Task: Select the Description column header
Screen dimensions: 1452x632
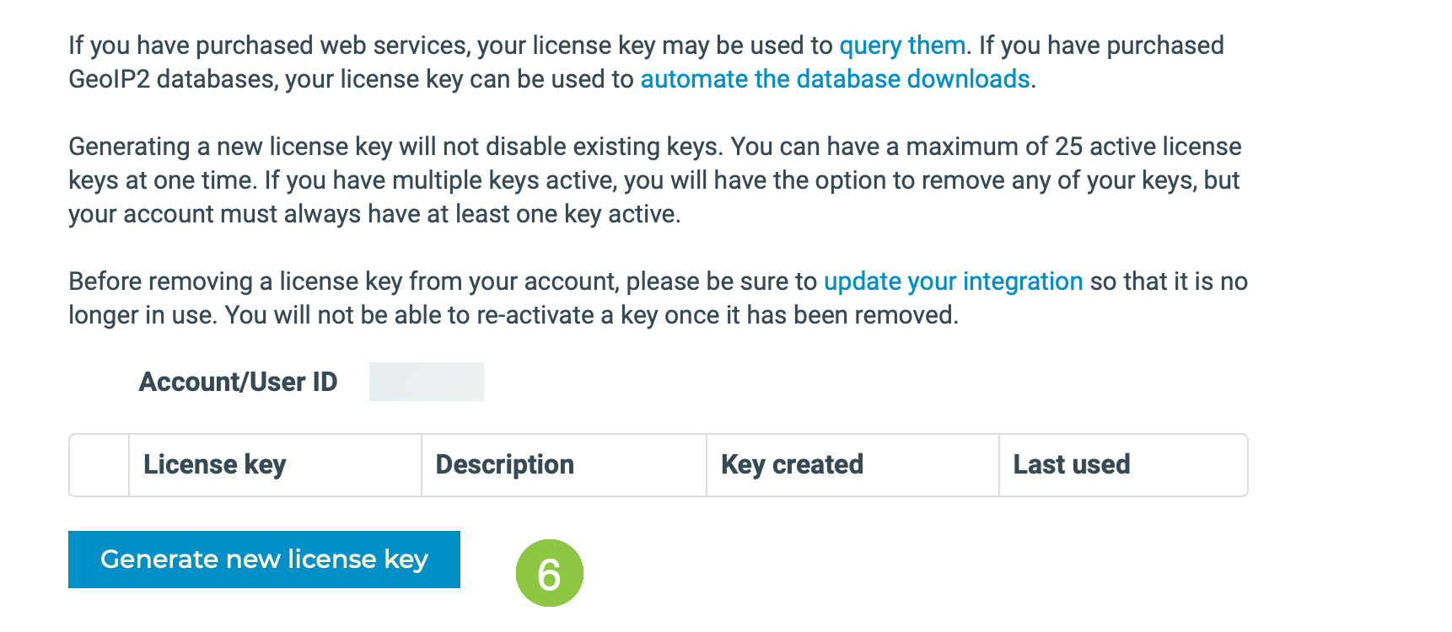Action: tap(564, 465)
